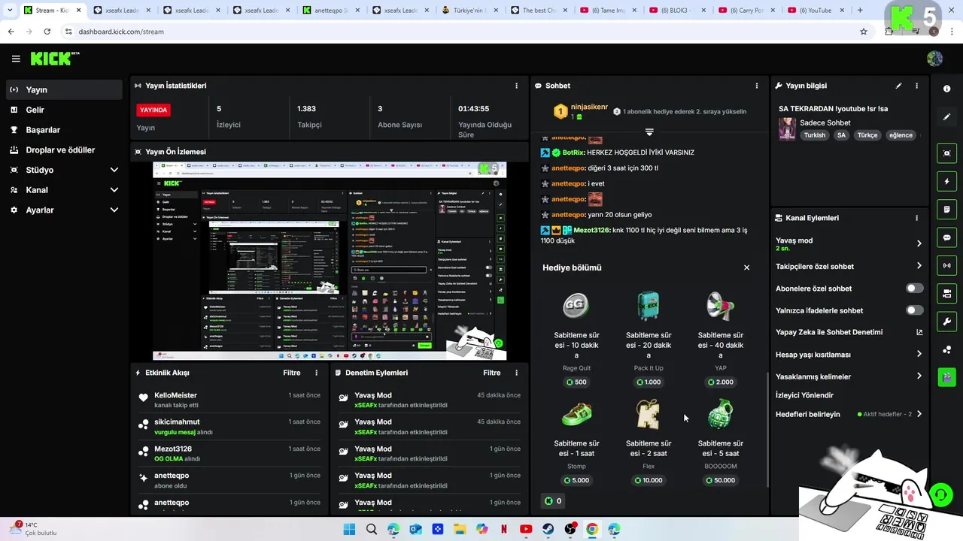Open Kanal Eylemleri three-dot menu
Screen dimensions: 963x541
coord(916,218)
